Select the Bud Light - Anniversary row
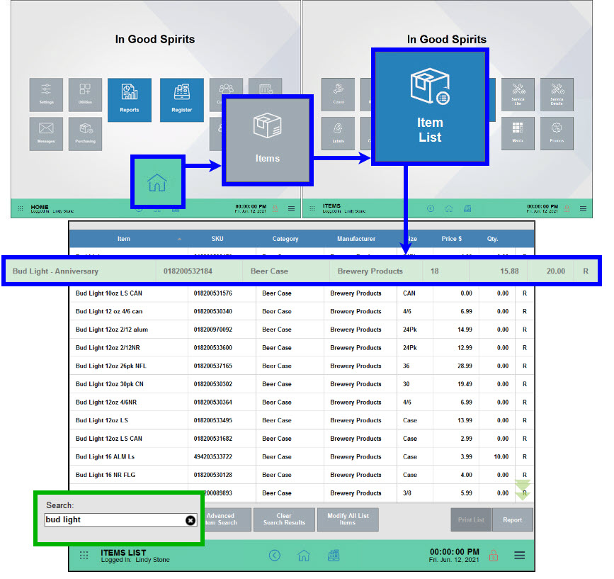The width and height of the screenshot is (614, 579). coord(301,271)
